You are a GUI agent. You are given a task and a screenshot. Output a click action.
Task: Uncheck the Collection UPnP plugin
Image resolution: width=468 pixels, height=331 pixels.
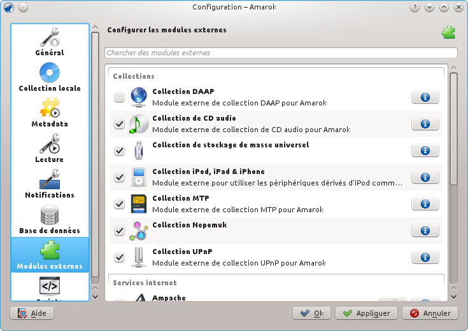coord(120,257)
